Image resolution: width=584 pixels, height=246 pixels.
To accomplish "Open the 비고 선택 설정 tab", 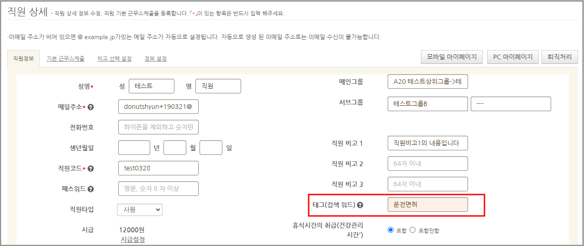I will (x=114, y=59).
